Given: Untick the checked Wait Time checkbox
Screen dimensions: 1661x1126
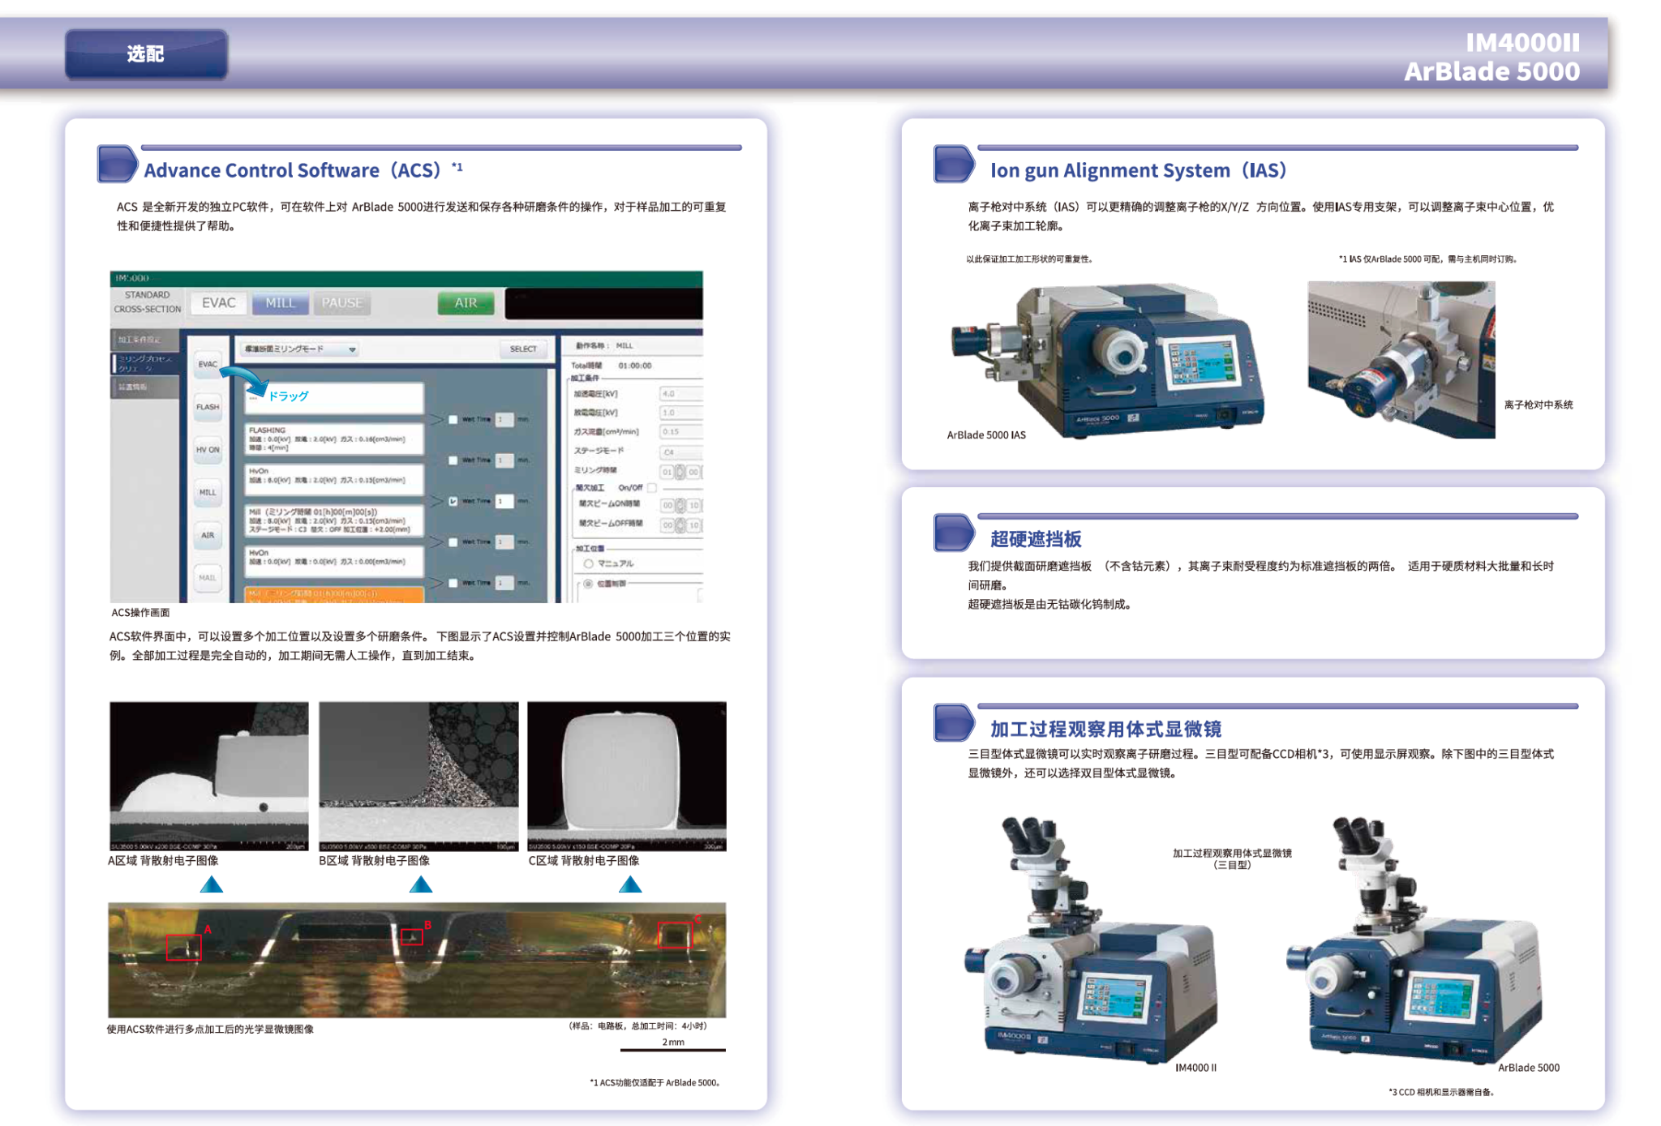Looking at the screenshot, I should (453, 501).
